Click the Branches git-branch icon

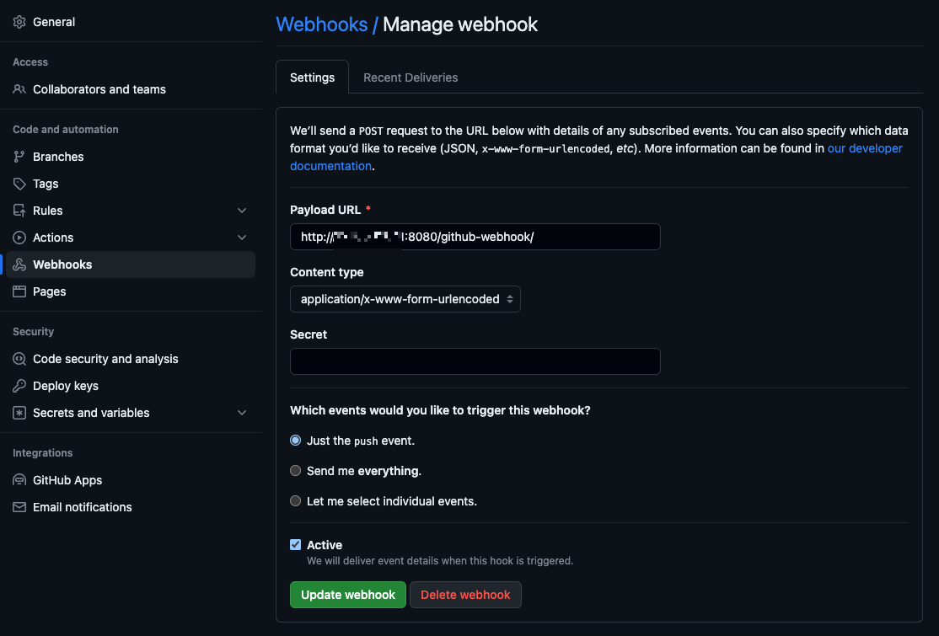[x=19, y=157]
